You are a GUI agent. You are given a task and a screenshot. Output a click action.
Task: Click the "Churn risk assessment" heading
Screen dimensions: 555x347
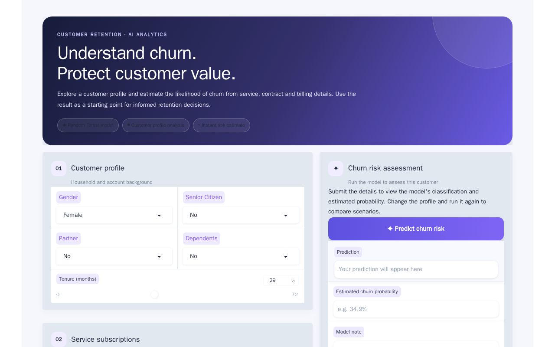click(385, 168)
